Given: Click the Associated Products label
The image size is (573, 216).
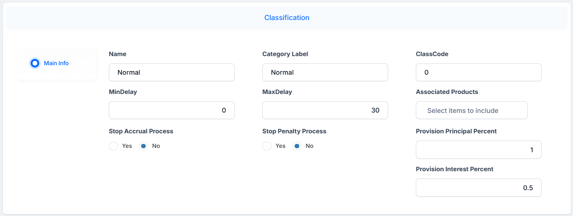Looking at the screenshot, I should (447, 92).
